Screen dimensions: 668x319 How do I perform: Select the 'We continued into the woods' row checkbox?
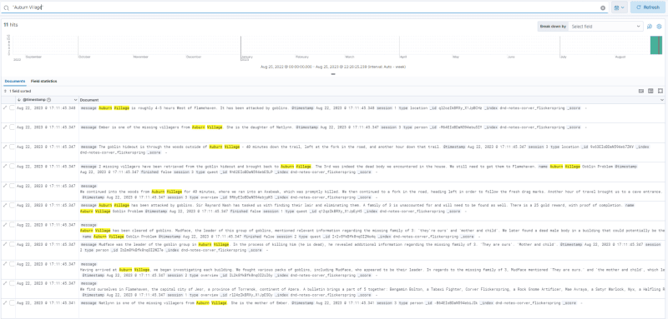pyautogui.click(x=12, y=186)
